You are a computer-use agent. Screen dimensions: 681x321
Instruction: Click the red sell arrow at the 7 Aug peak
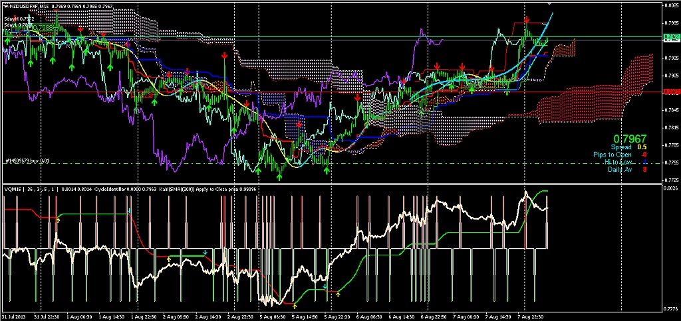tap(527, 19)
